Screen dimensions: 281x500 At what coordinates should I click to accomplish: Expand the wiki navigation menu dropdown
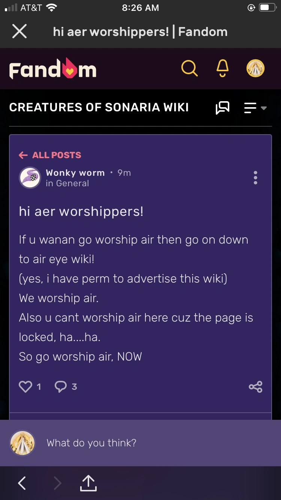pyautogui.click(x=255, y=108)
